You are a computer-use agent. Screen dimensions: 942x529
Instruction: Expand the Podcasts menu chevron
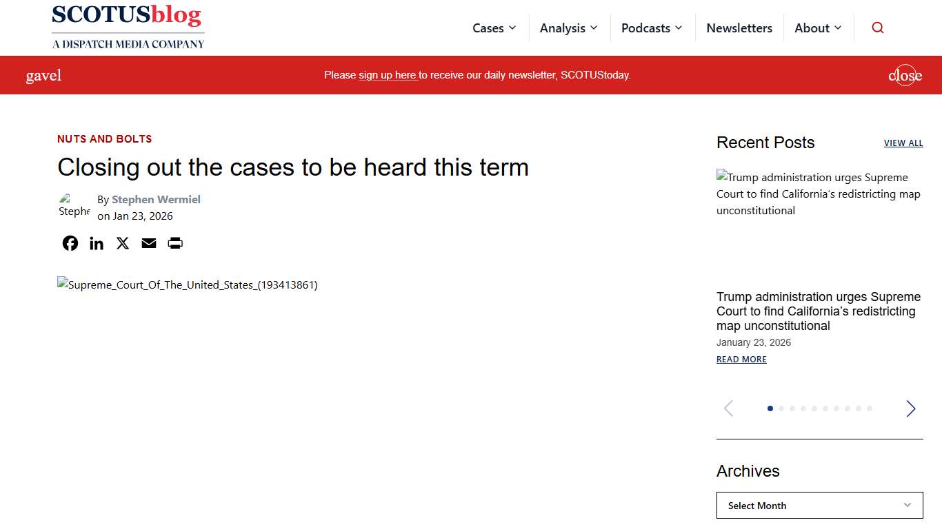point(679,28)
